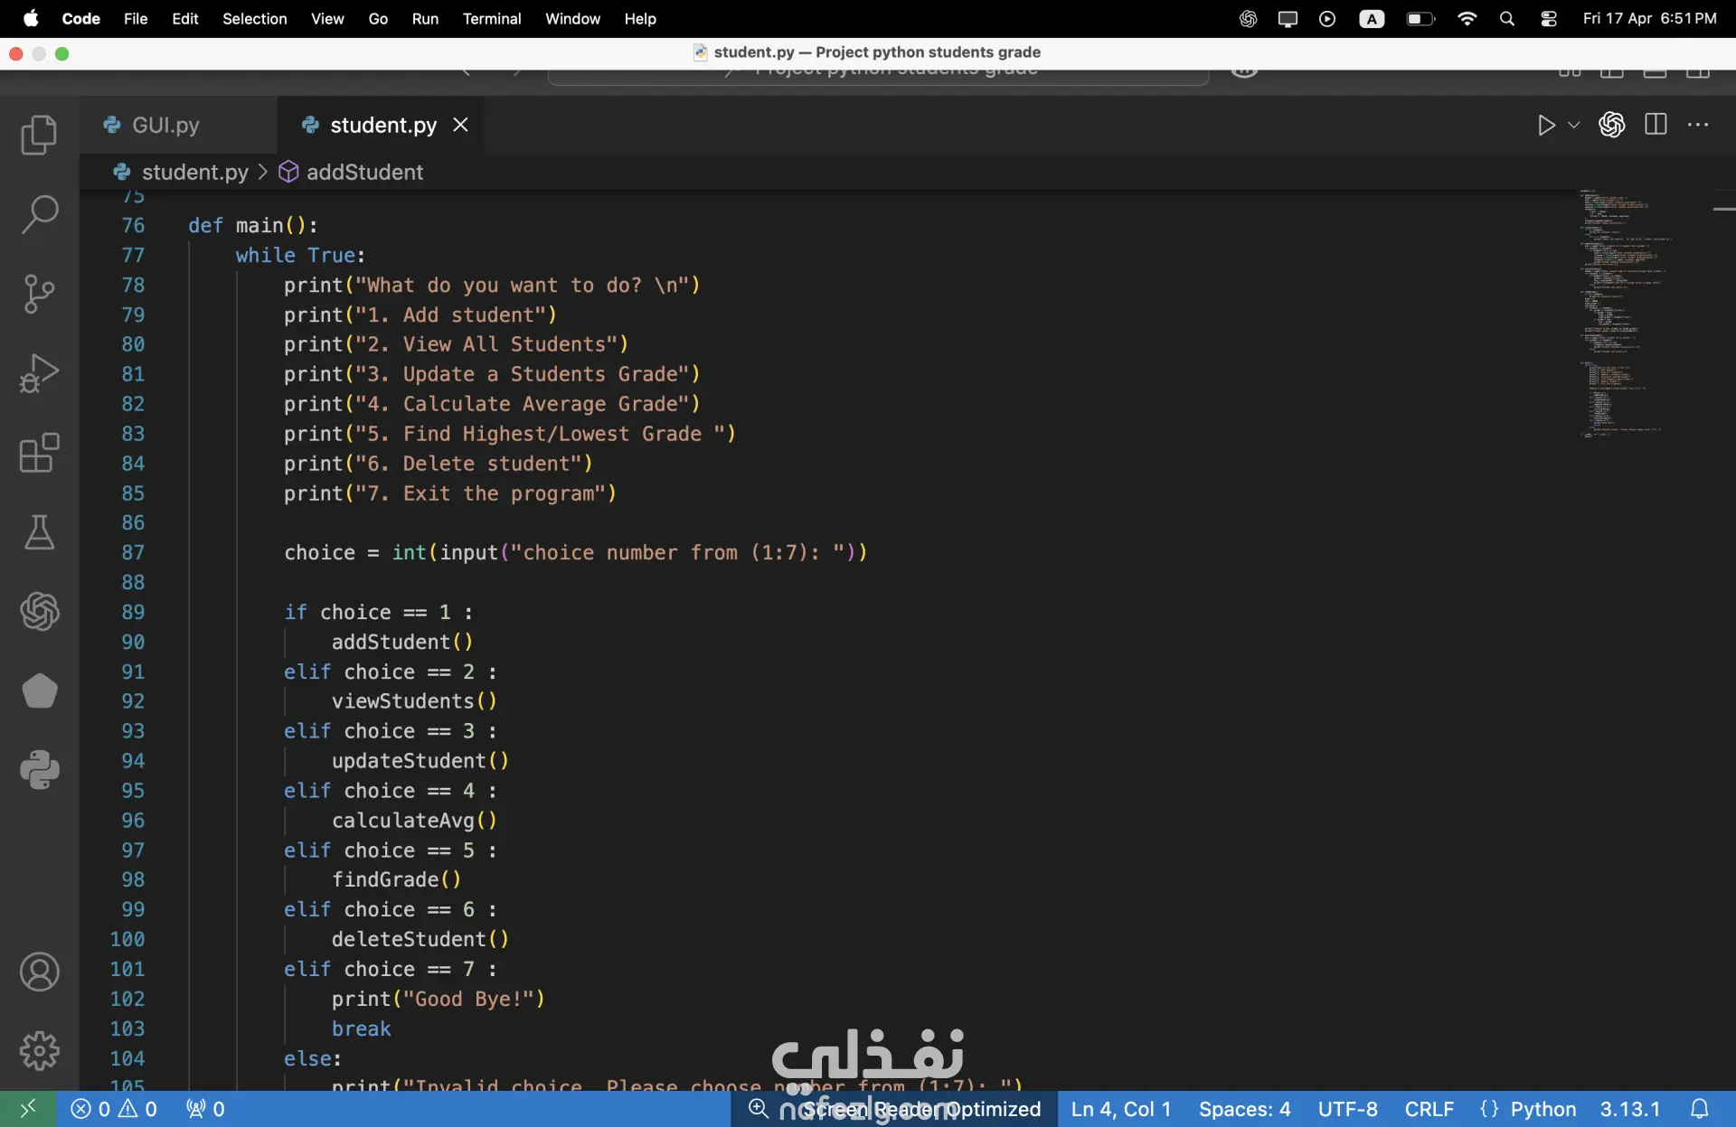Click the 'deleteStudent()' call

tap(420, 939)
